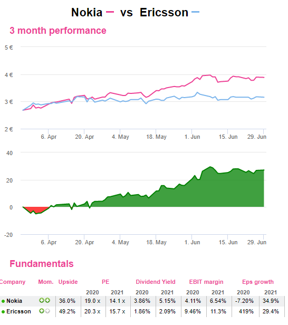288x325 pixels.
Task: Click the pink Nokia legend line marker
Action: 110,12
